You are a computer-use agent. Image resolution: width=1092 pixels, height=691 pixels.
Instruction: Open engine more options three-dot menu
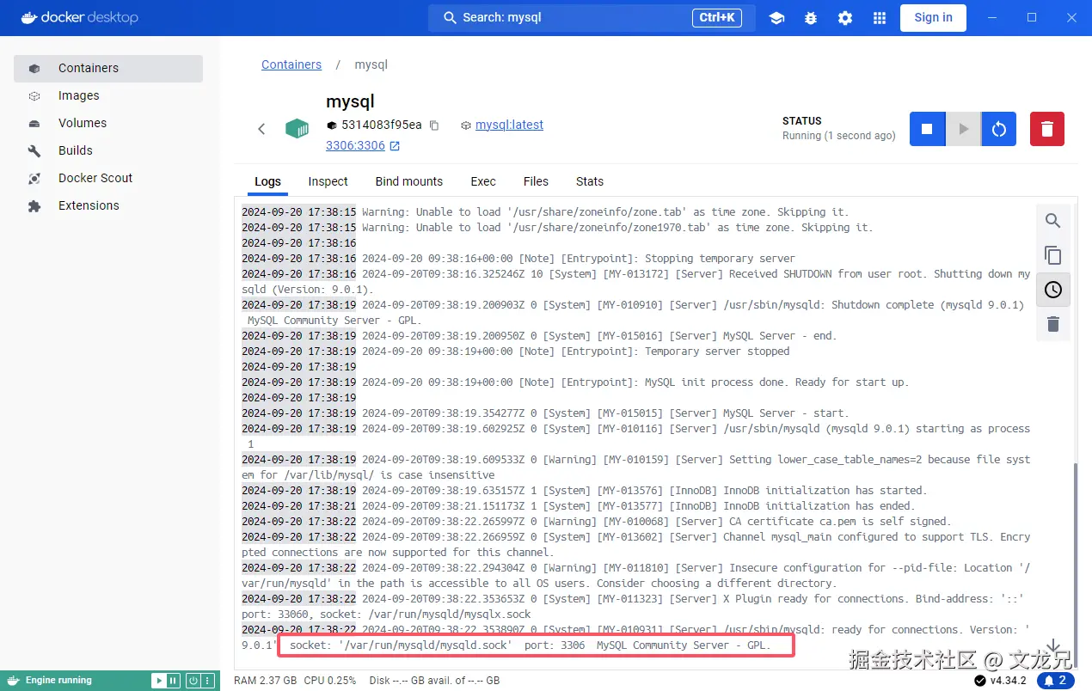pos(207,681)
